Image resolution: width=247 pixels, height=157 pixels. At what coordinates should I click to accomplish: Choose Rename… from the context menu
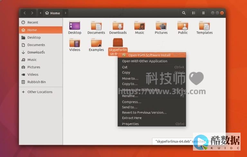point(152,96)
